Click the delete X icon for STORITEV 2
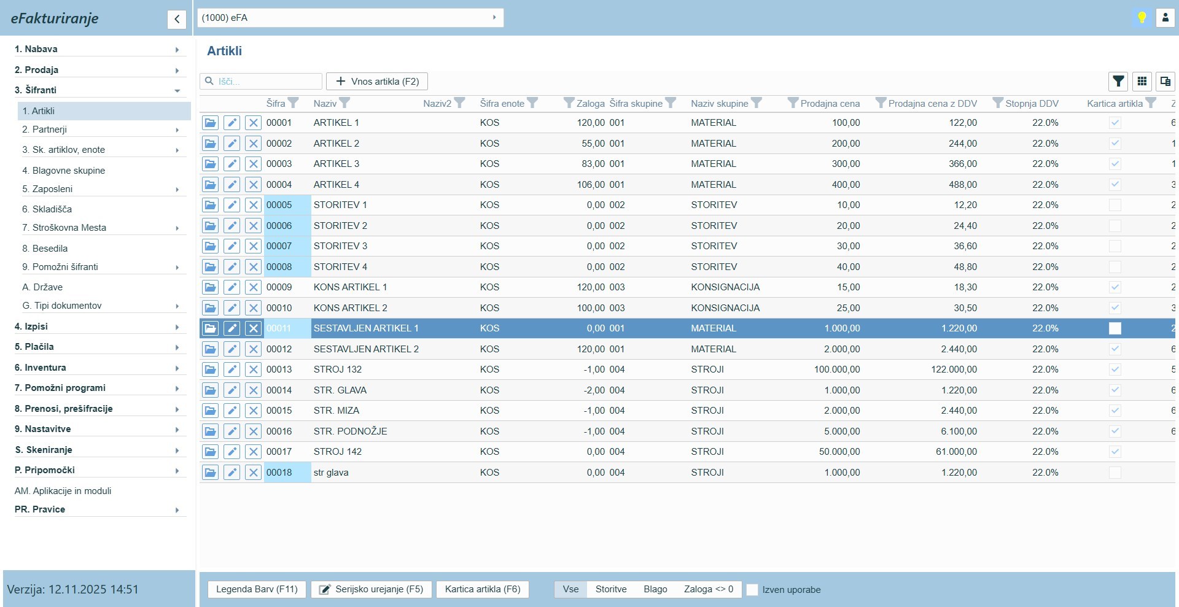 tap(253, 226)
